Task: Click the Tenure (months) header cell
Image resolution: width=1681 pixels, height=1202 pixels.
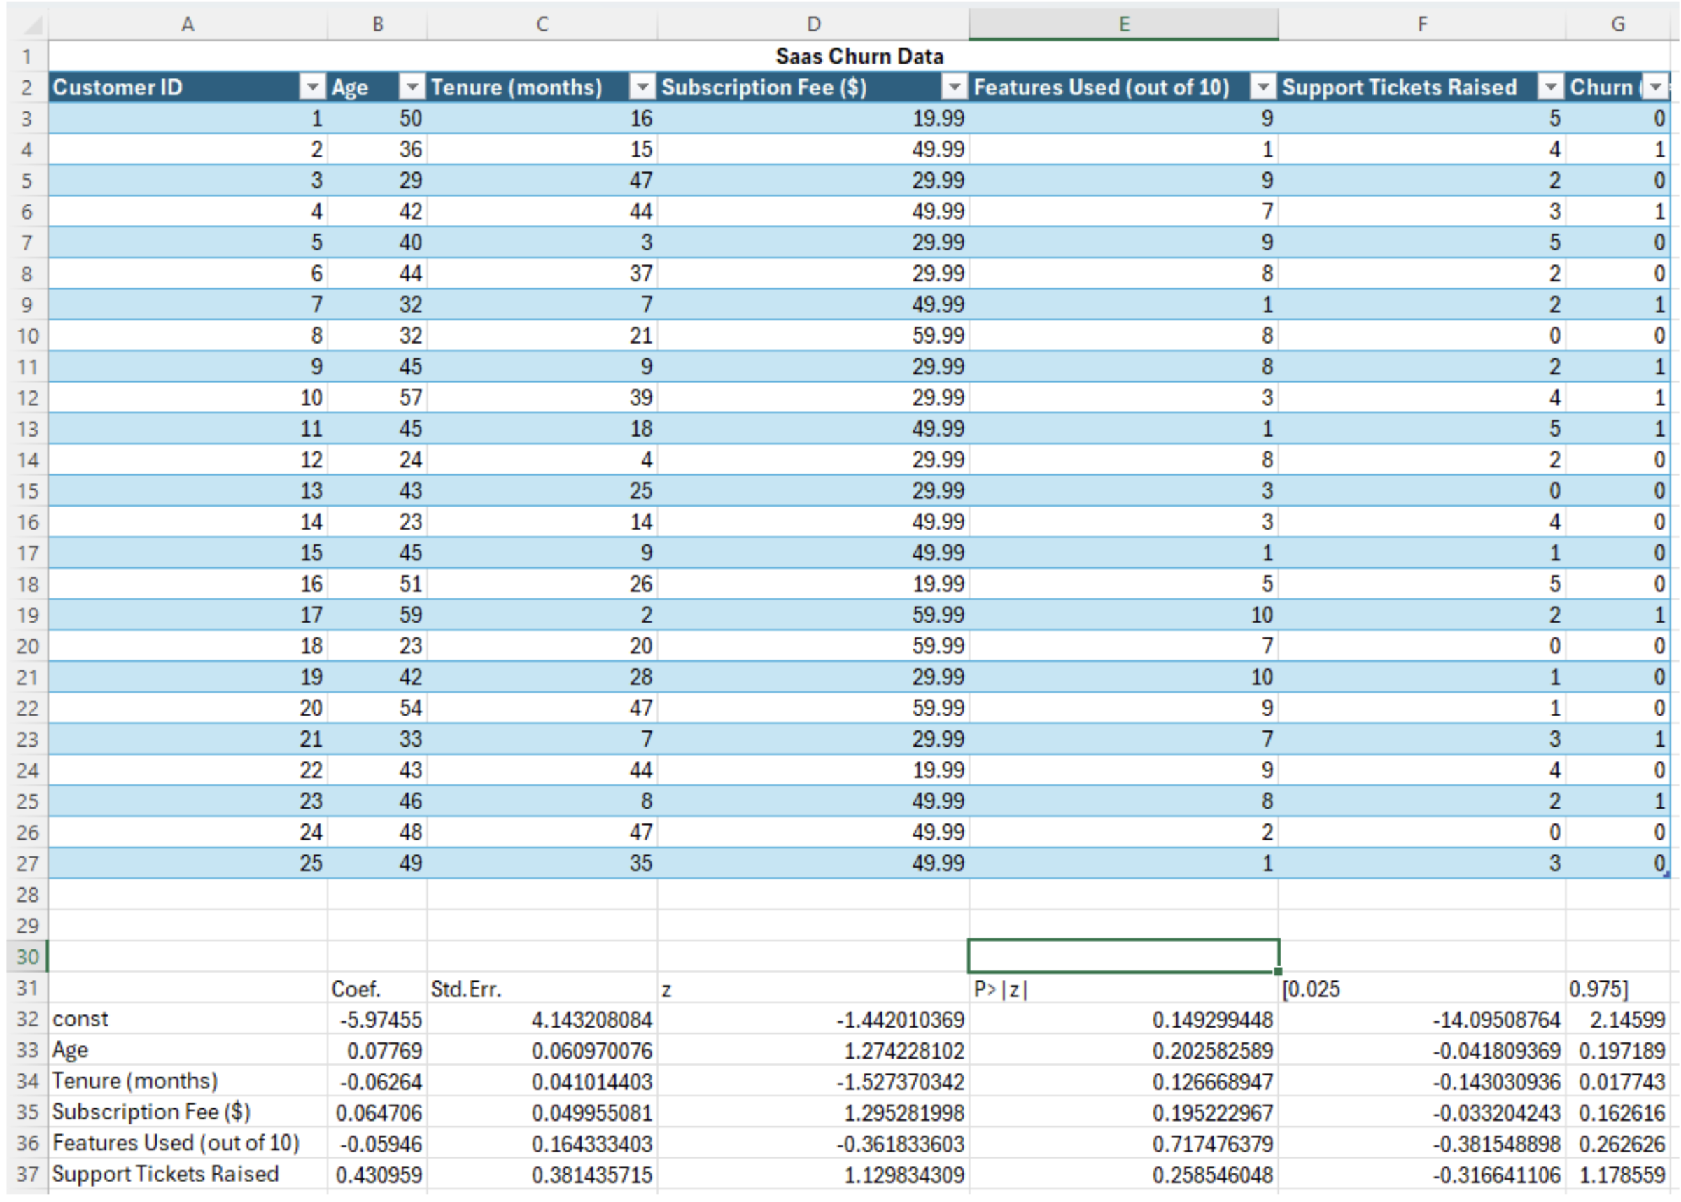Action: [542, 87]
